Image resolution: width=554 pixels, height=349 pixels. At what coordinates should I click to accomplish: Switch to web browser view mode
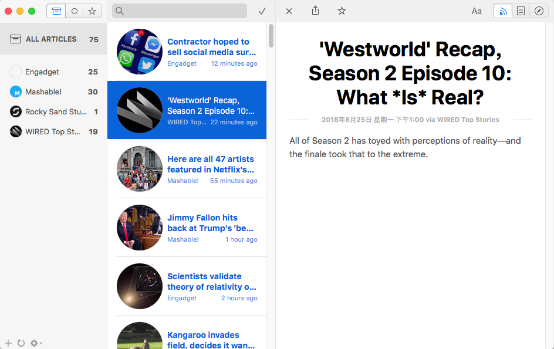(x=539, y=11)
